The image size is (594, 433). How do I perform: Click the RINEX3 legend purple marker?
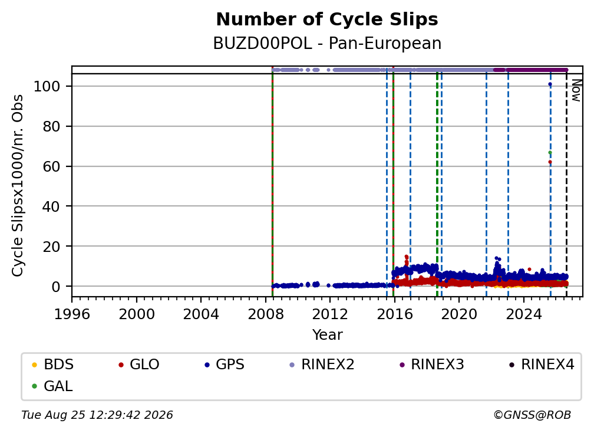tap(402, 365)
